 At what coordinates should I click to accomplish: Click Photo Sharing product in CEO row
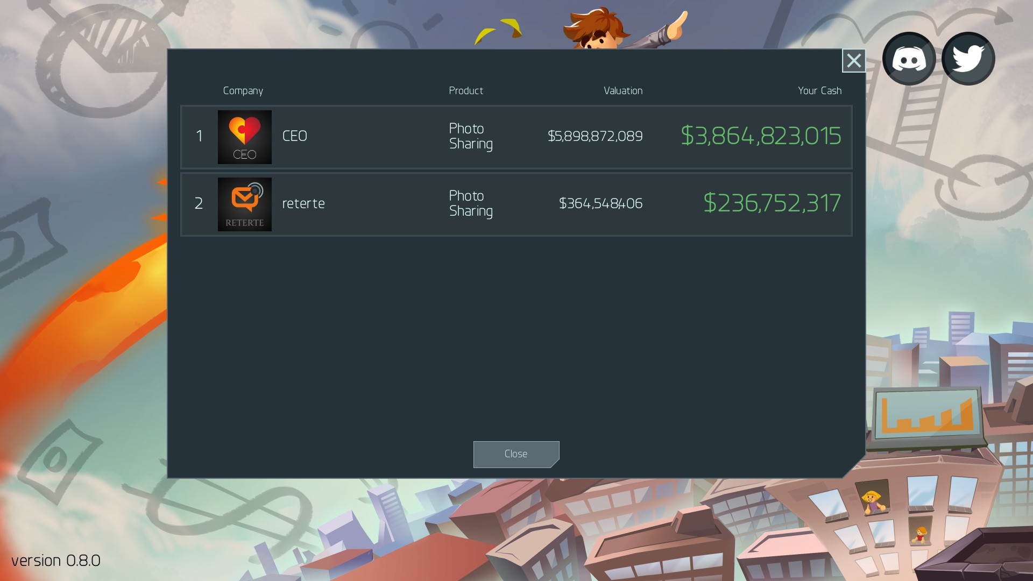click(x=471, y=137)
